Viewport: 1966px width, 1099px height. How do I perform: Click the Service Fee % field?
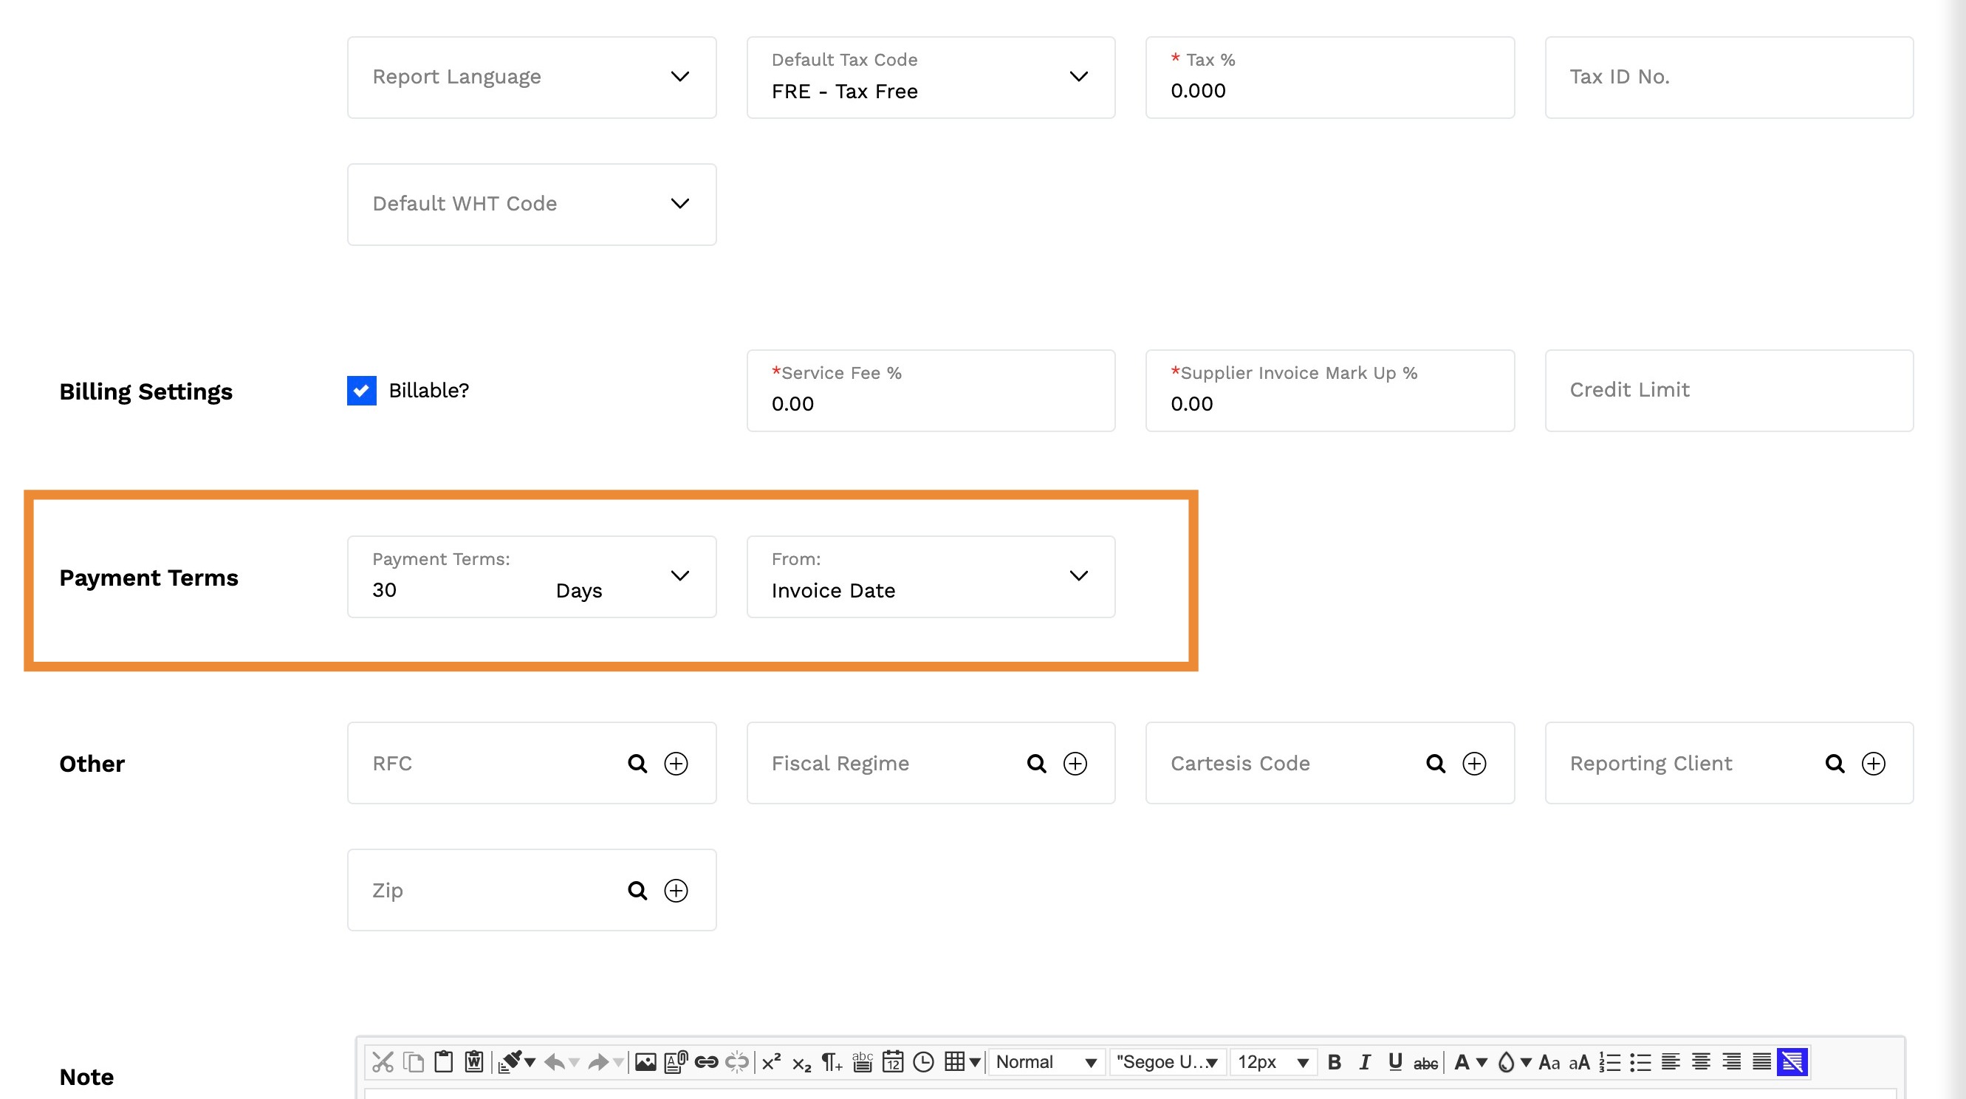(931, 390)
